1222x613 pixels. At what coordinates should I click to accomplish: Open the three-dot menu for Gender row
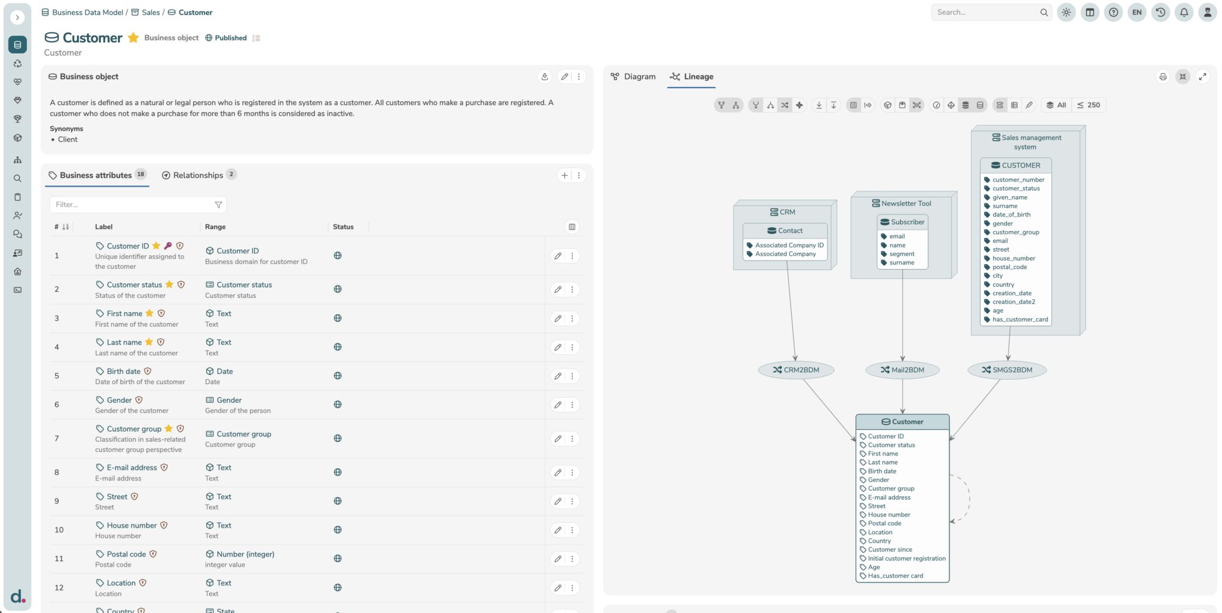(x=572, y=405)
